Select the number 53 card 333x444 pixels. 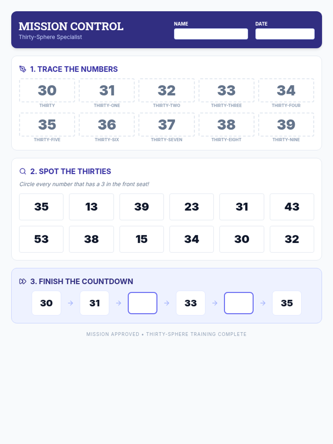(x=41, y=239)
